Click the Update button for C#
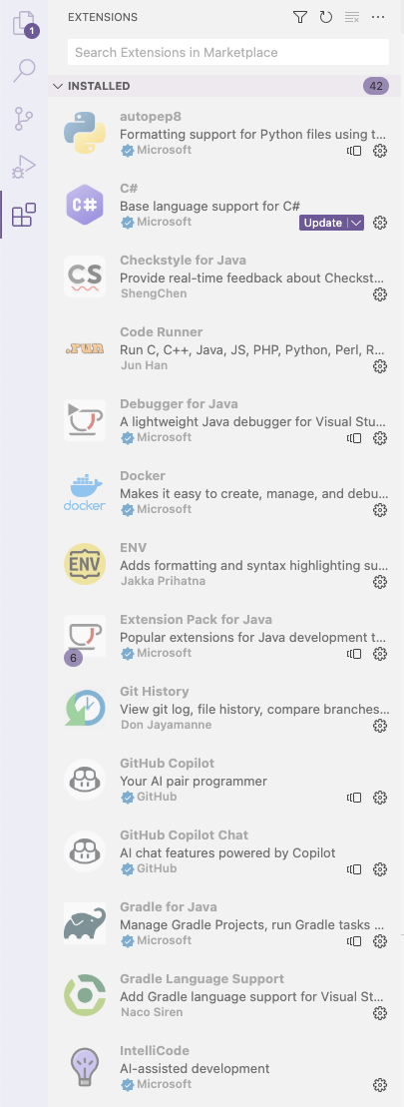Image resolution: width=404 pixels, height=1107 pixels. [323, 223]
